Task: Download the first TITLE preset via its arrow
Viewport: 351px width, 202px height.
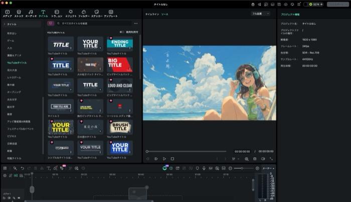Action: click(71, 48)
